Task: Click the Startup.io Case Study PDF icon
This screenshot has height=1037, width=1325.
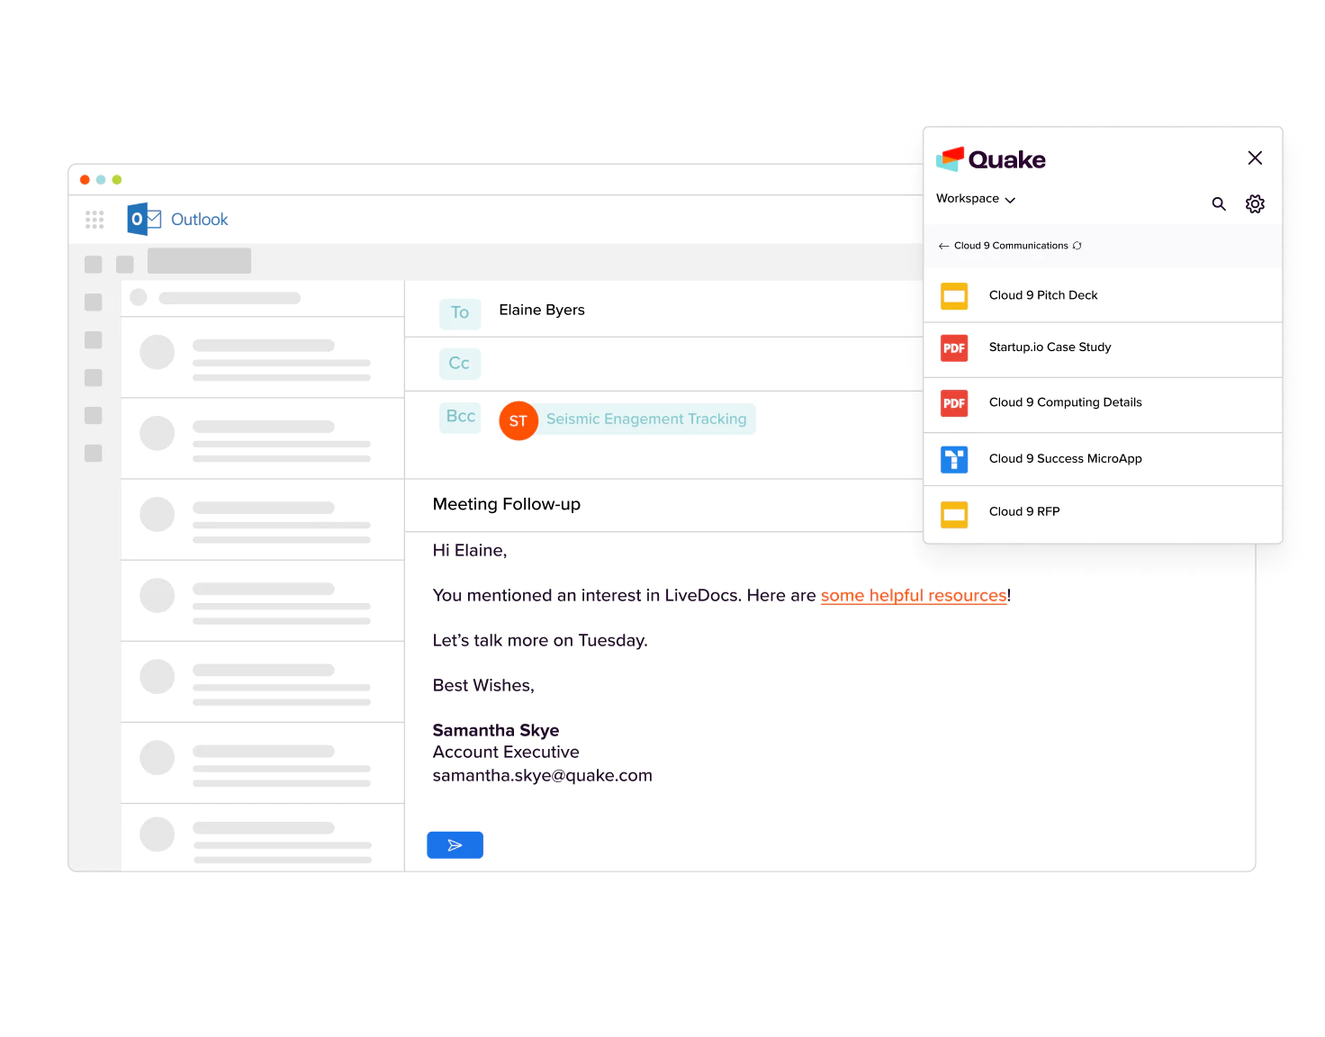Action: (954, 348)
